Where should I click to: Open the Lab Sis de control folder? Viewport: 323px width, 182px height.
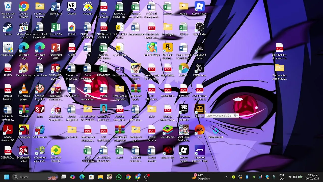pos(40,10)
